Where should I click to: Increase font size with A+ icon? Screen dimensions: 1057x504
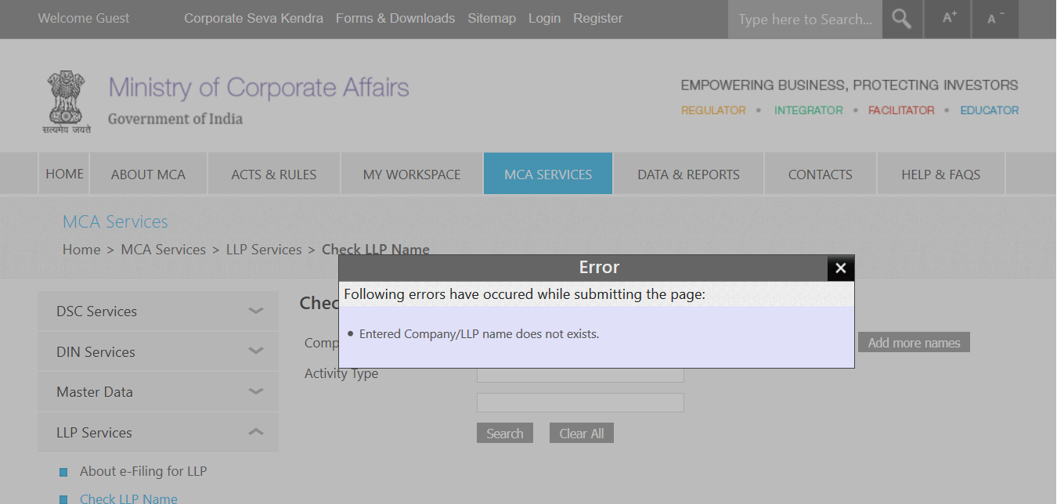[949, 19]
